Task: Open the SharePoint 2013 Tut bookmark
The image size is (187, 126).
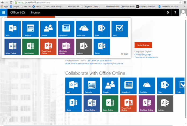Action: pyautogui.click(x=169, y=6)
